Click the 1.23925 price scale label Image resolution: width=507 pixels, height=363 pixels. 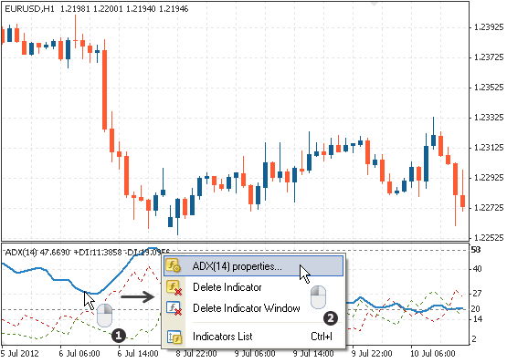(x=489, y=27)
